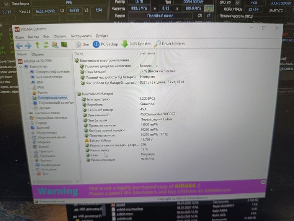The height and width of the screenshot is (221, 294).
Task: Click the Значення column header
Action: [x=147, y=53]
